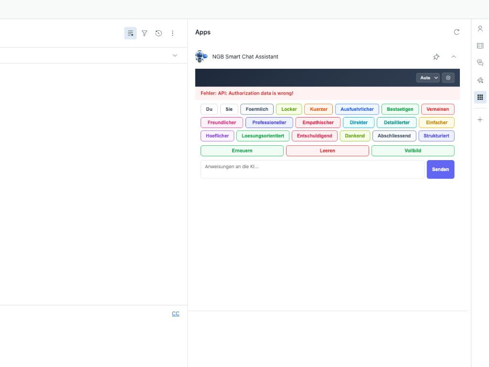489x367 pixels.
Task: Select the Apps grid icon in the sidebar
Action: [x=480, y=97]
